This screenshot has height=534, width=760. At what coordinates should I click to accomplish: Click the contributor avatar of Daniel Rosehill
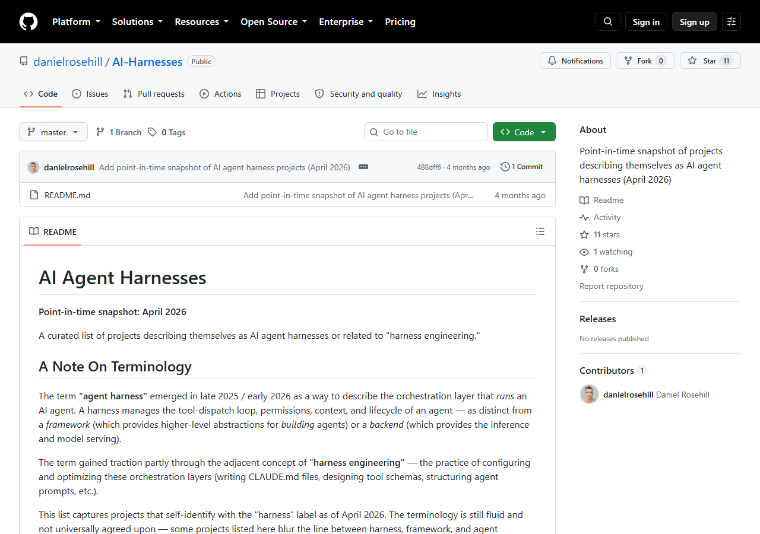(589, 395)
